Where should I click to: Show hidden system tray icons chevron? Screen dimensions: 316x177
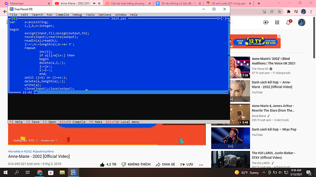(x=264, y=172)
